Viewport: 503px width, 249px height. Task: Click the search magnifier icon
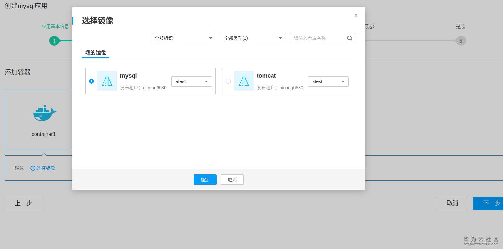click(x=349, y=38)
